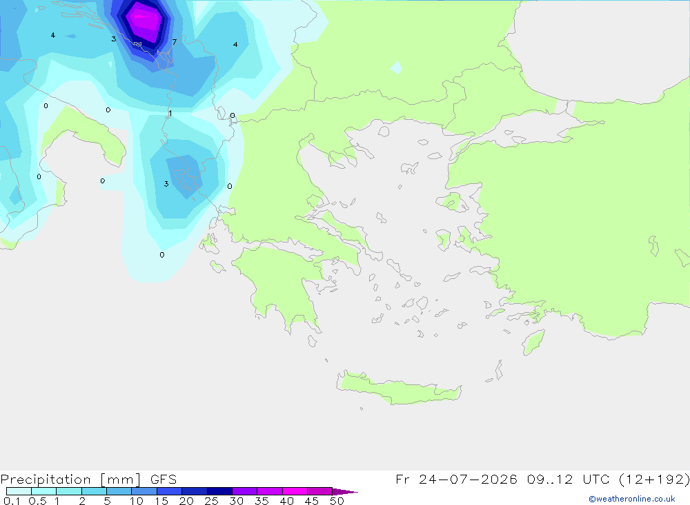Select the 10–15 mm blue legend swatch
Image resolution: width=690 pixels, height=505 pixels.
pyautogui.click(x=144, y=491)
